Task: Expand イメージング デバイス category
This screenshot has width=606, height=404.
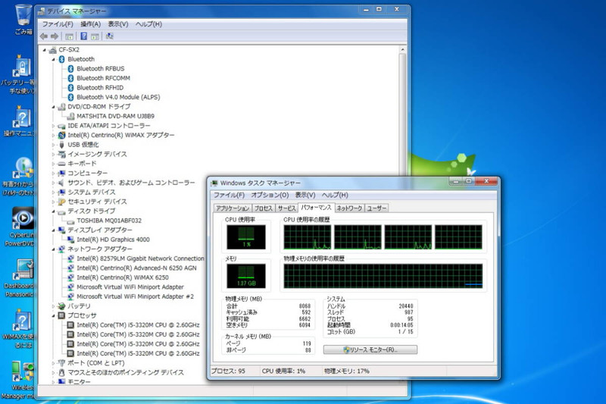Action: coord(53,155)
